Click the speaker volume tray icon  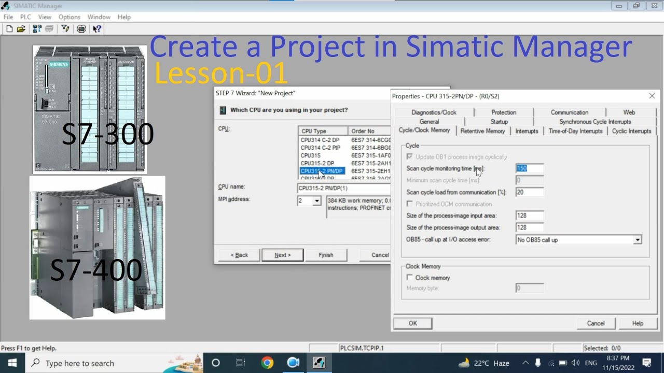[576, 363]
